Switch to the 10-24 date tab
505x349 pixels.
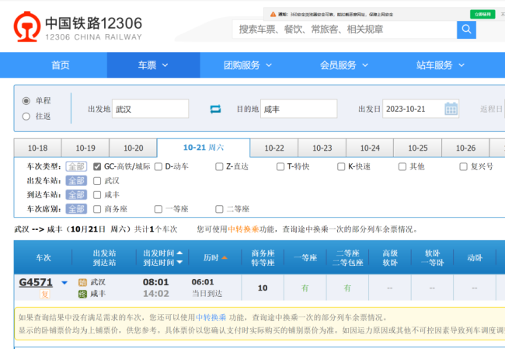pos(370,148)
